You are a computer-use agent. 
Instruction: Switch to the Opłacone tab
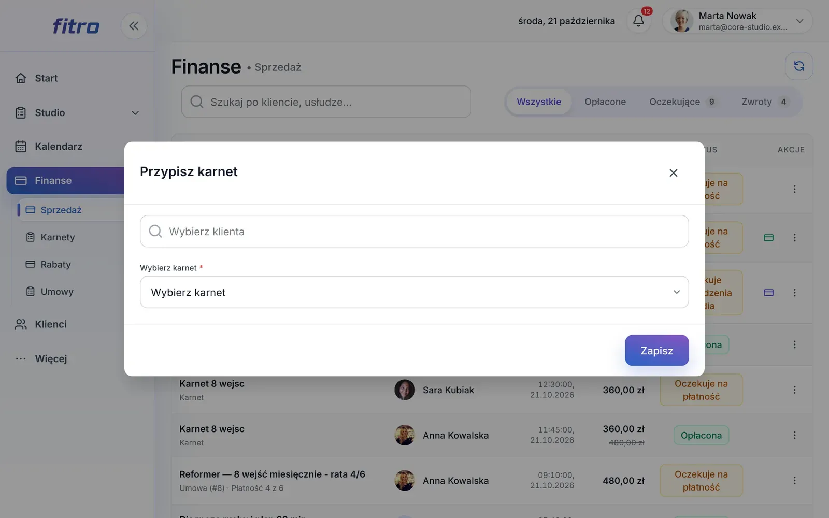point(605,102)
